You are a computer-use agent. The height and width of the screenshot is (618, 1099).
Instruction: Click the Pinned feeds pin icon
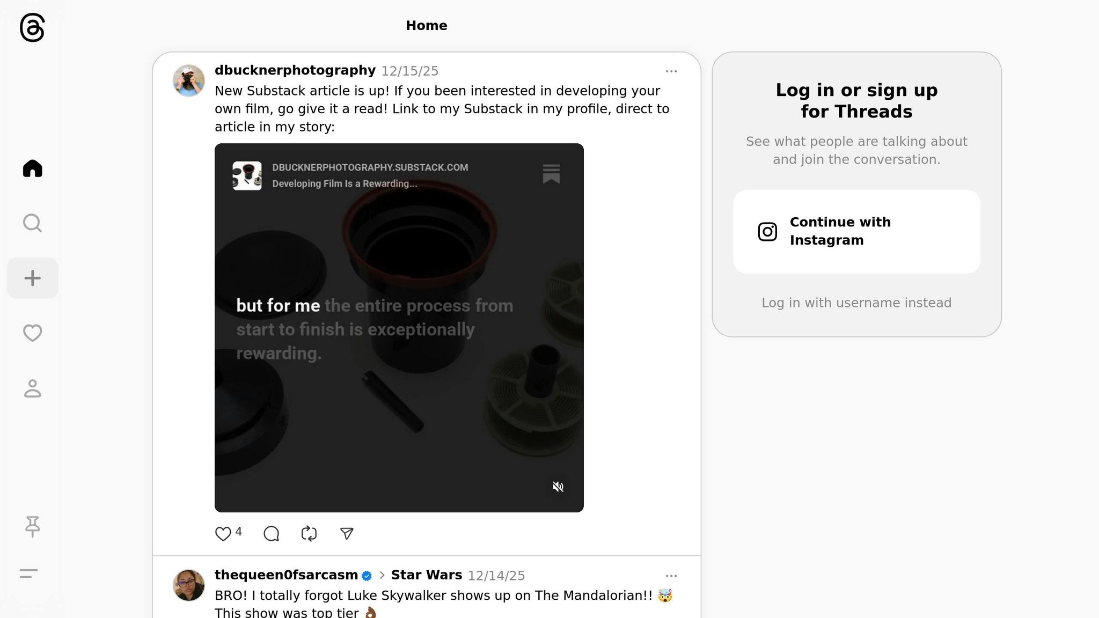tap(32, 526)
